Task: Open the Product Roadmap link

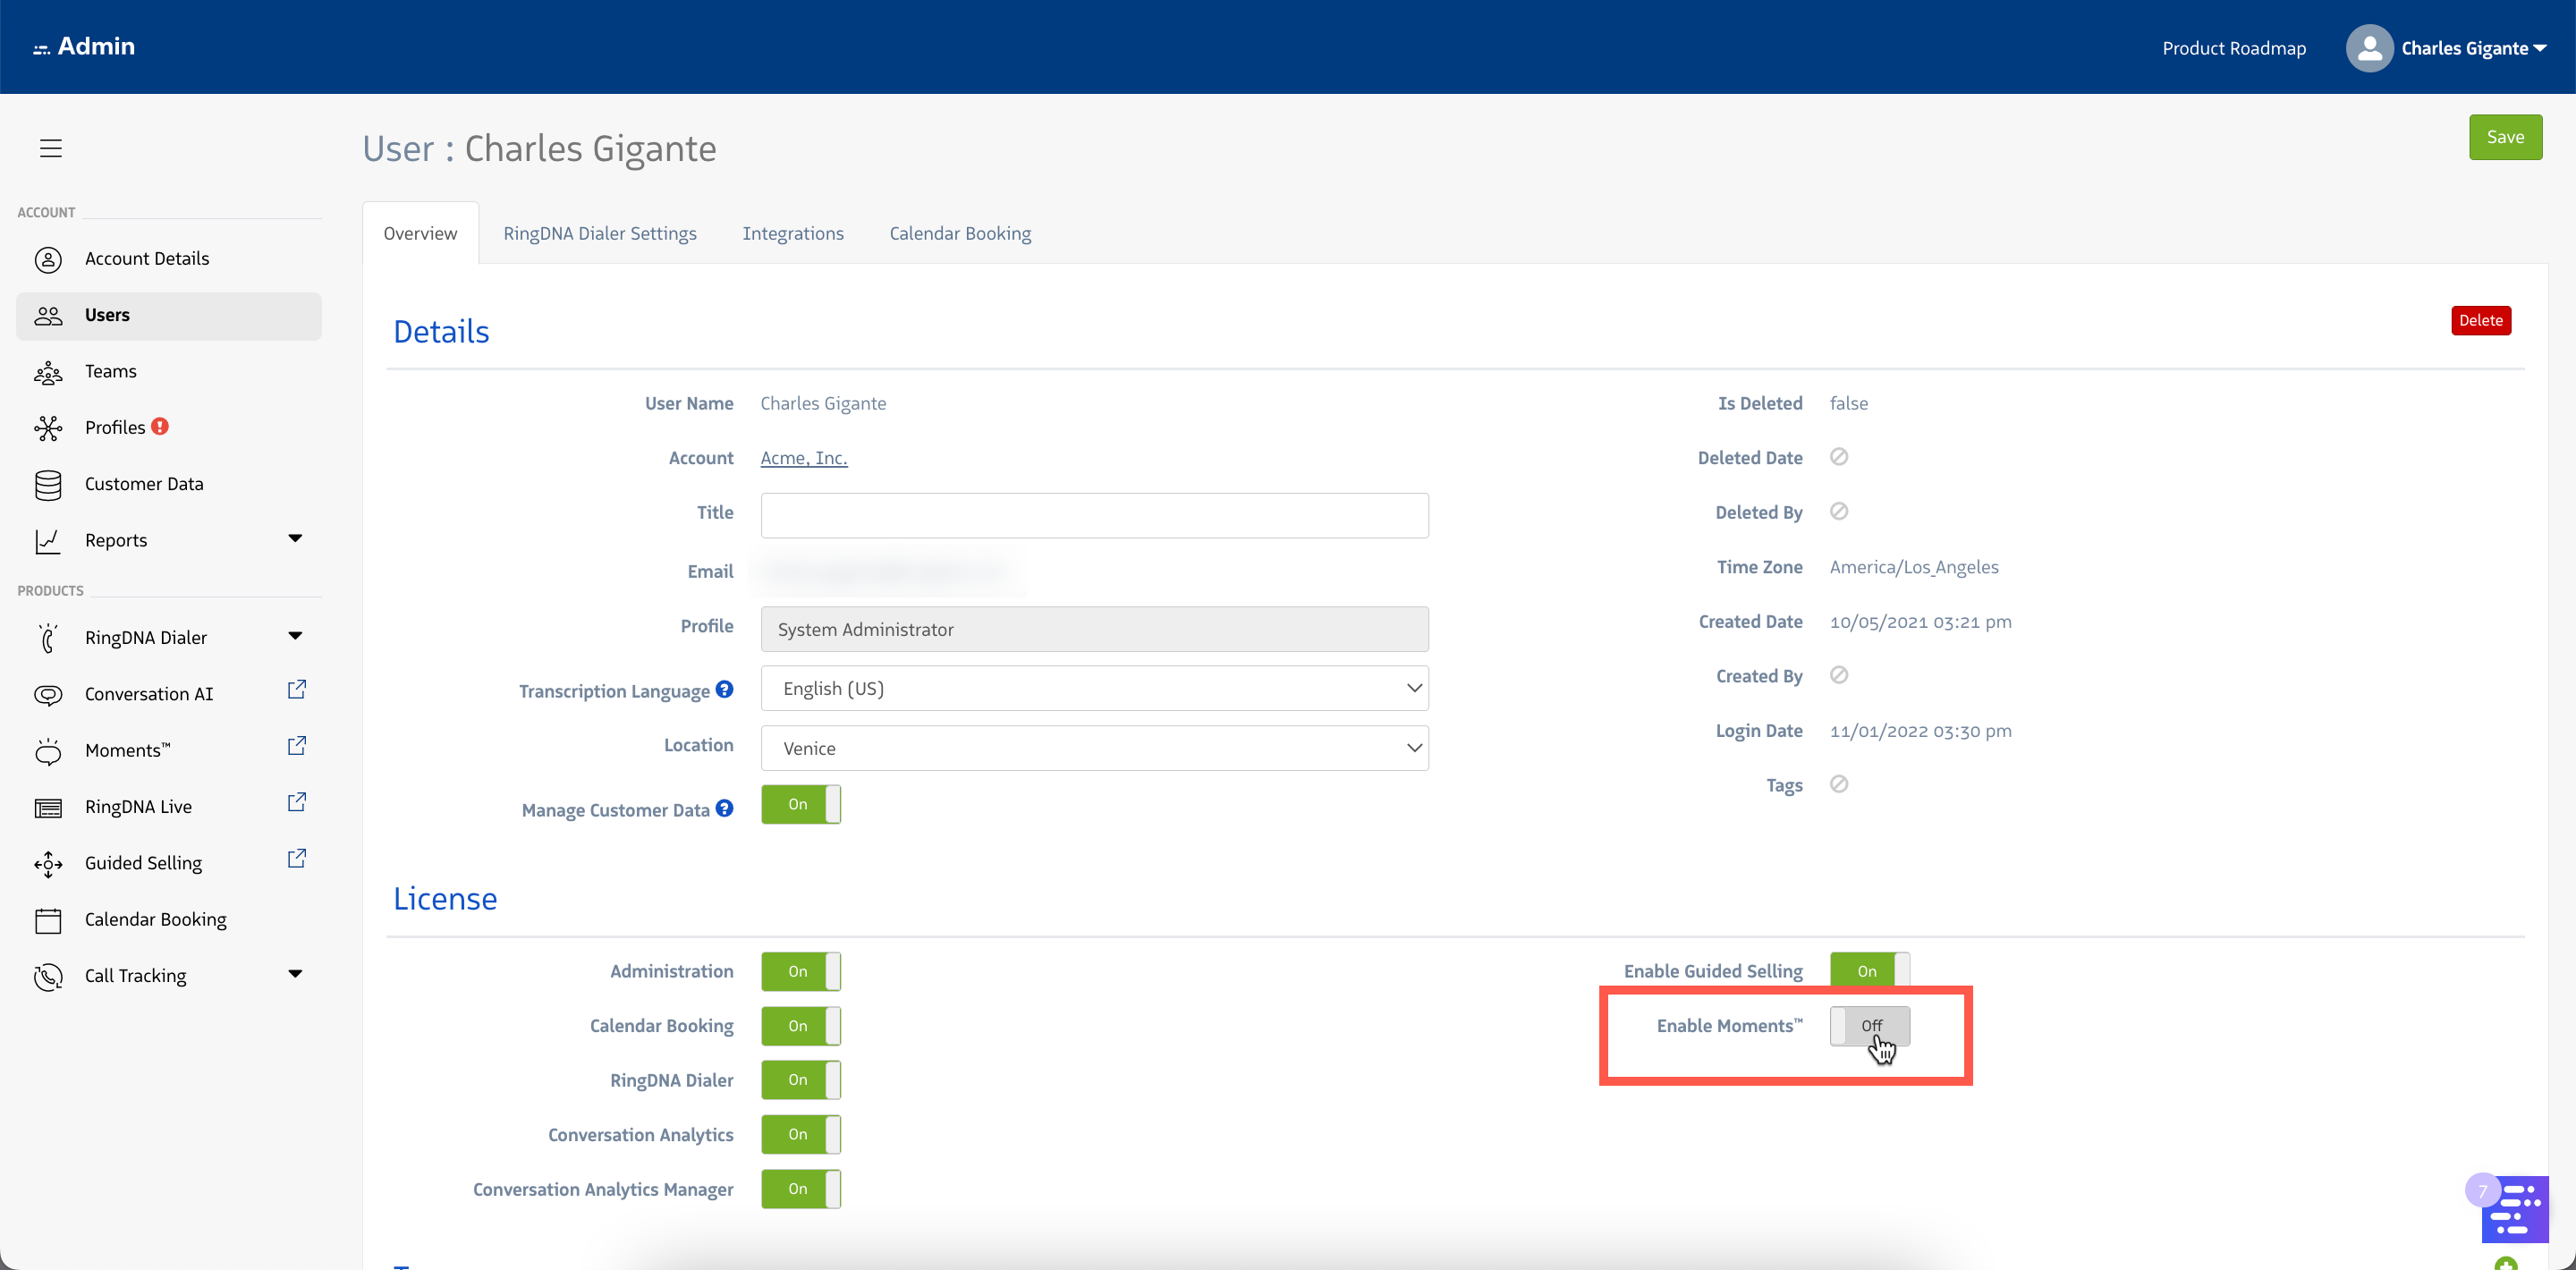Action: coord(2234,48)
